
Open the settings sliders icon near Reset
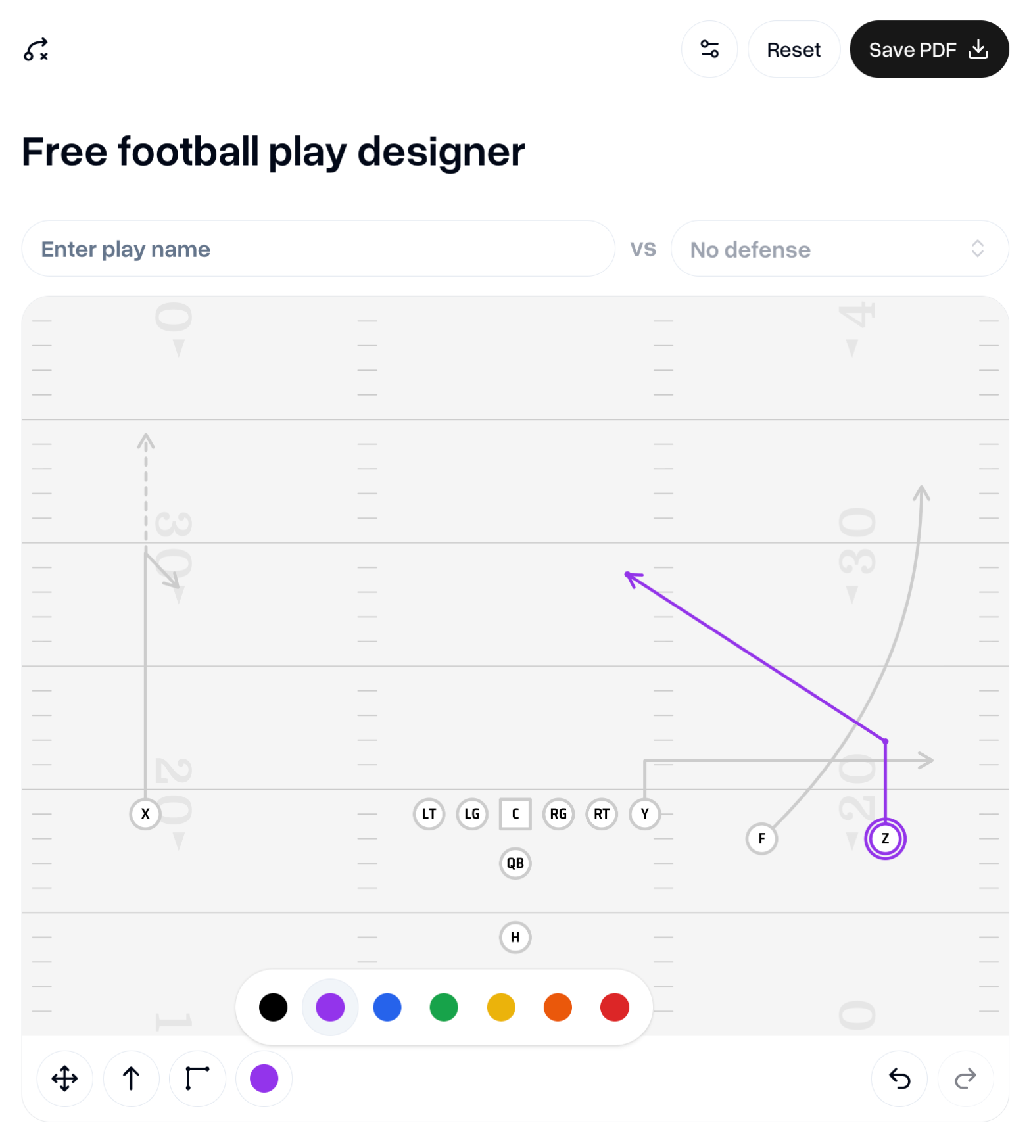(x=709, y=49)
